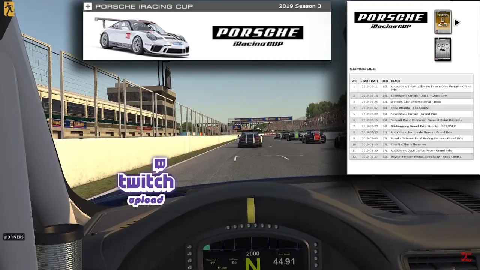The image size is (480, 270).
Task: Select Summit Point Raceway schedule row
Action: click(411, 120)
